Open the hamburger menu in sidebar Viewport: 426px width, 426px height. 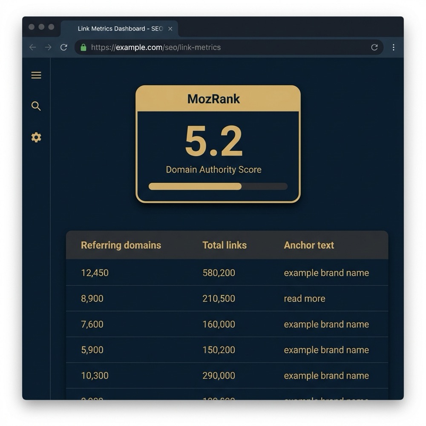point(36,75)
